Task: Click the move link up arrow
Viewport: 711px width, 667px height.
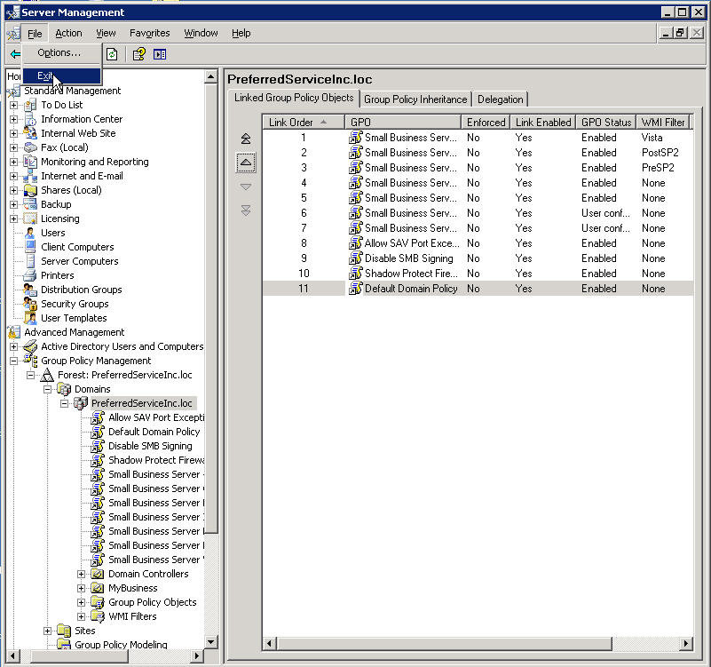Action: pyautogui.click(x=246, y=162)
